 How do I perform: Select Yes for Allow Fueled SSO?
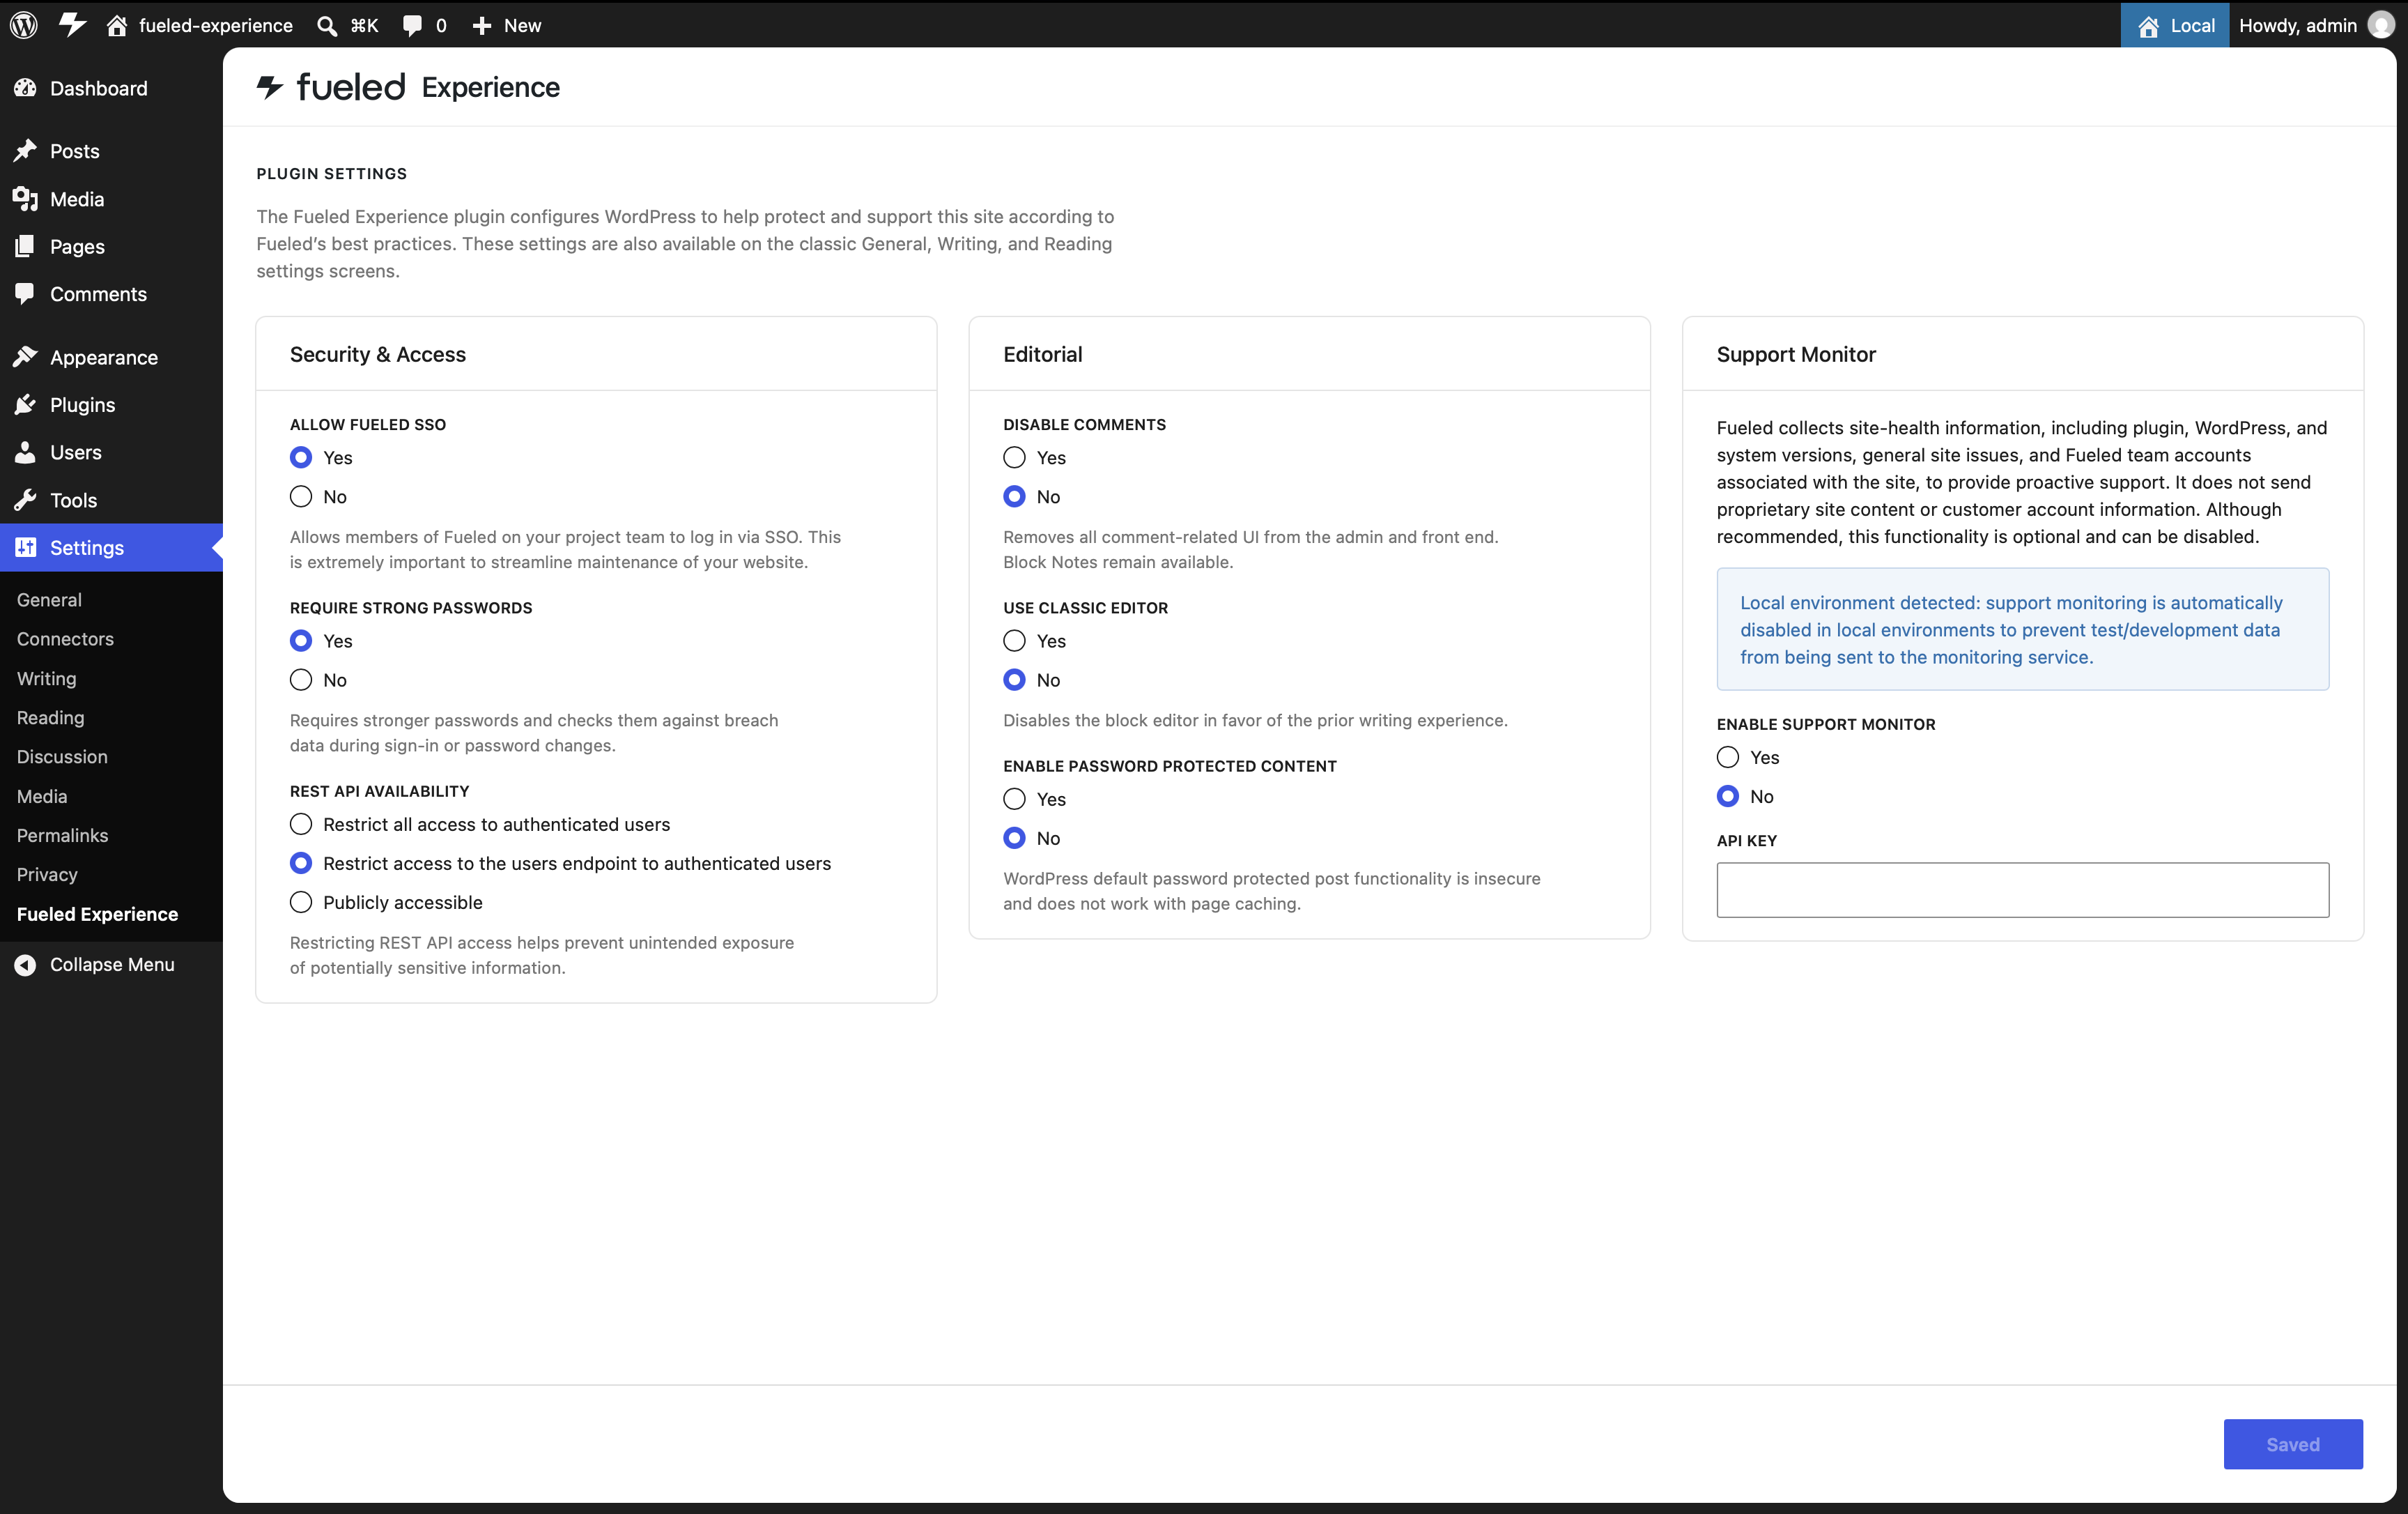pyautogui.click(x=301, y=457)
